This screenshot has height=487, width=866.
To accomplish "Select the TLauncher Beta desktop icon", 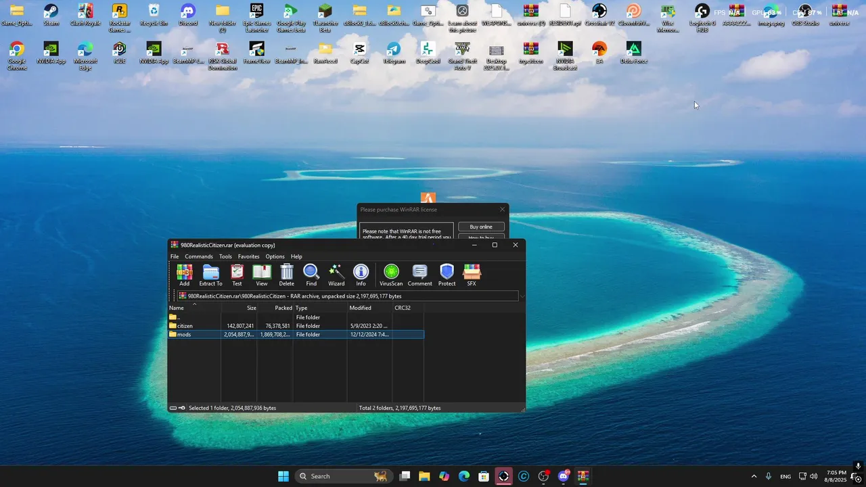I will [325, 18].
